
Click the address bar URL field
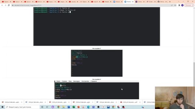click(91, 5)
